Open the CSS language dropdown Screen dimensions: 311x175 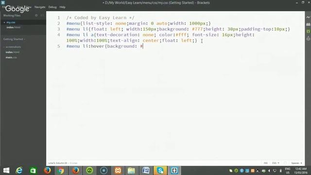point(276,163)
